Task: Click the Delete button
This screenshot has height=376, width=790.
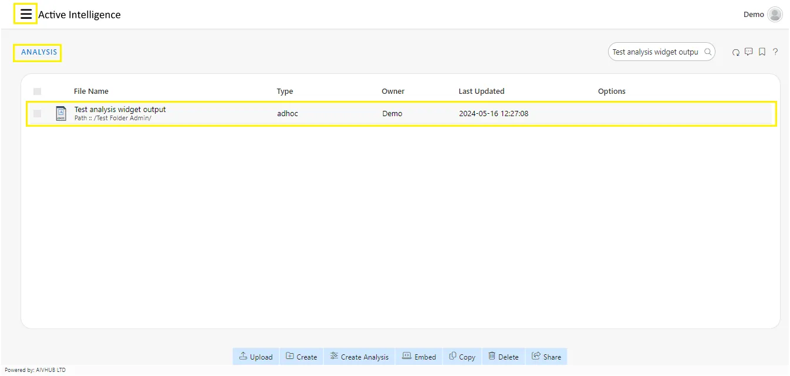Action: tap(504, 357)
